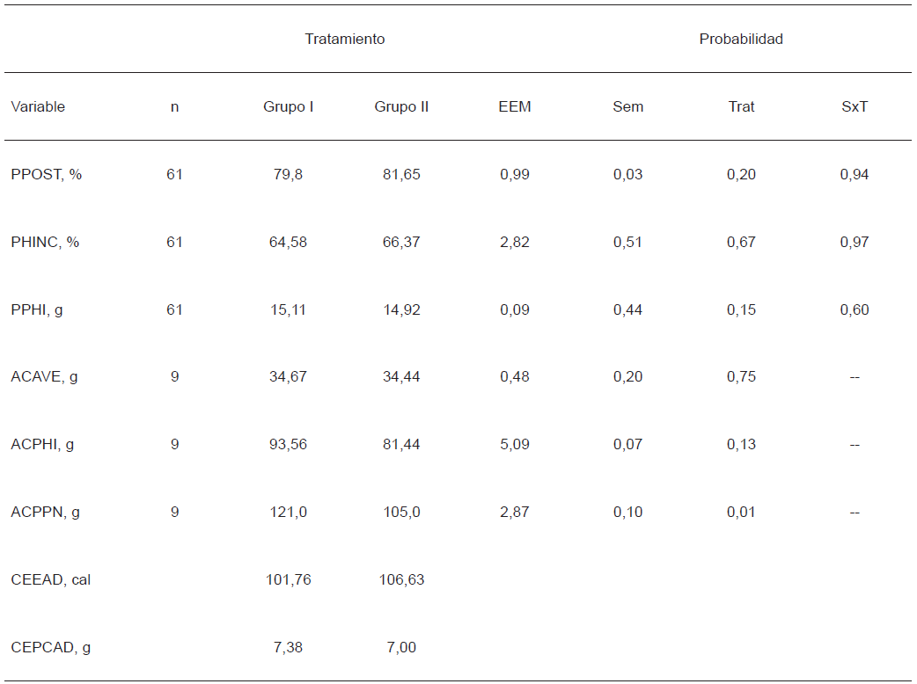Select the EEM value 5,09
Image resolution: width=917 pixels, height=684 pixels.
pos(515,444)
